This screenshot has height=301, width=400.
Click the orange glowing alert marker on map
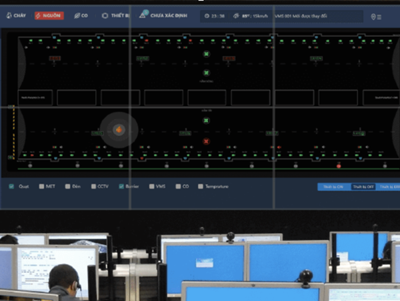119,129
